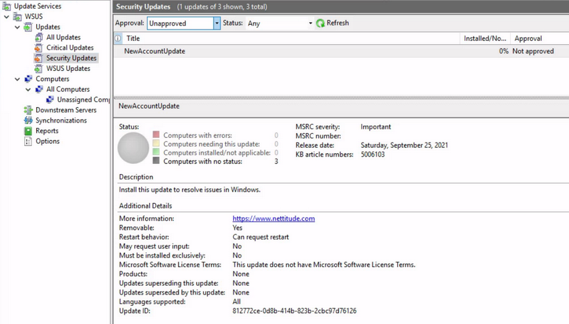Open Reports node
Viewport: 569px width, 324px height.
pos(47,131)
